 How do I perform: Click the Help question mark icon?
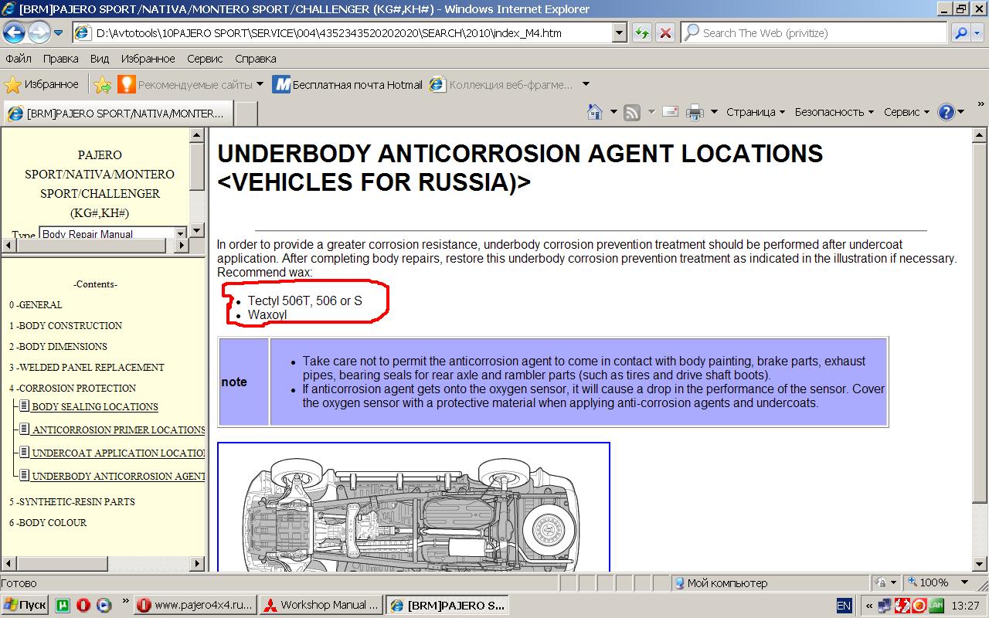point(946,112)
